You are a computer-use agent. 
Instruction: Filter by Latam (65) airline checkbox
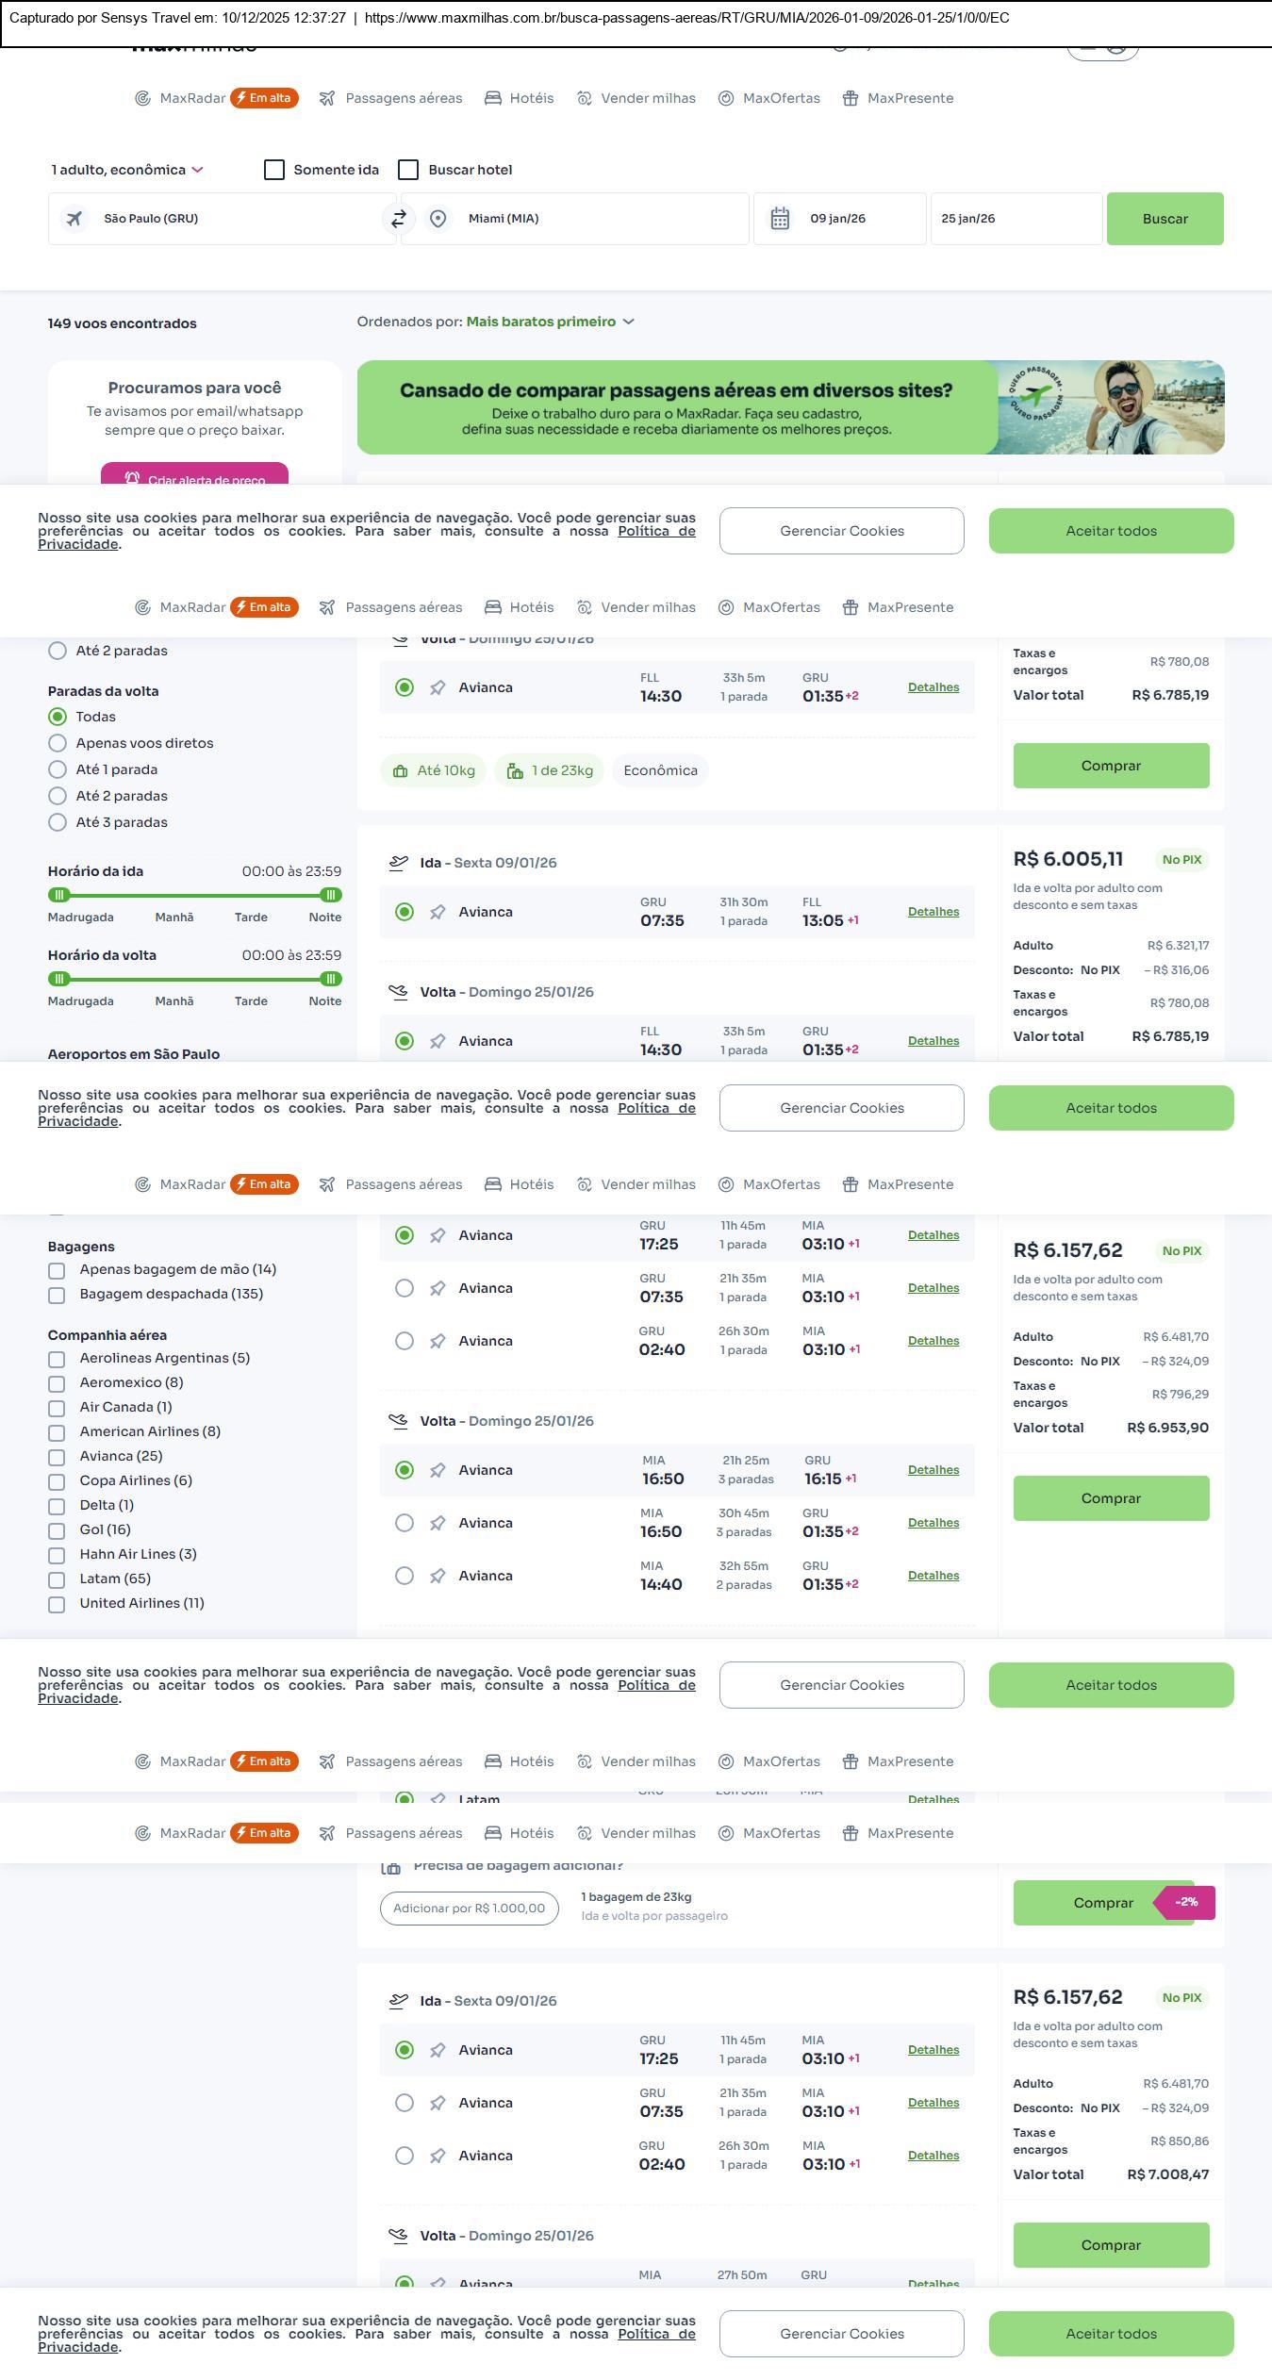click(x=57, y=1579)
